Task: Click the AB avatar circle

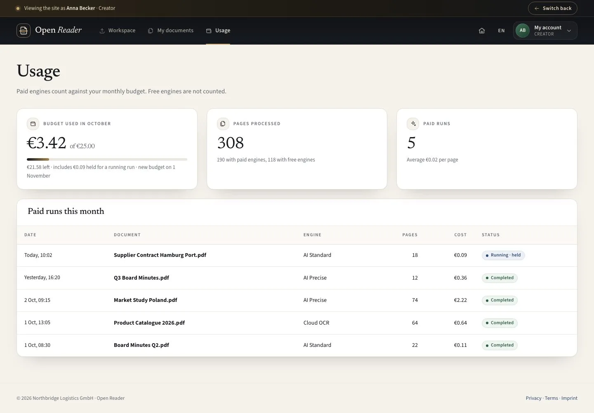Action: [x=523, y=31]
